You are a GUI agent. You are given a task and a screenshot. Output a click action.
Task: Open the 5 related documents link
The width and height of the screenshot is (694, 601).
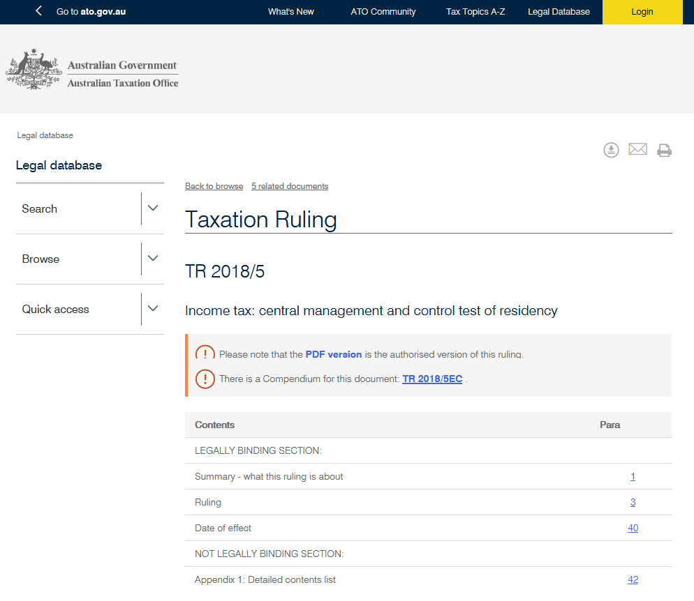click(290, 186)
